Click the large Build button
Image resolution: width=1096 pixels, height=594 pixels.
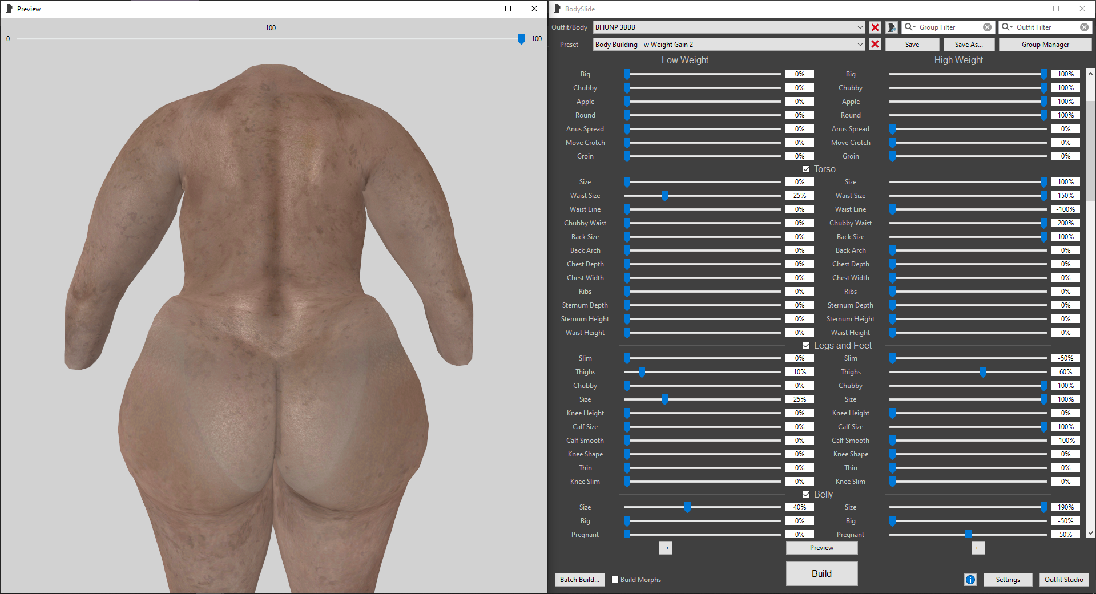pos(821,573)
